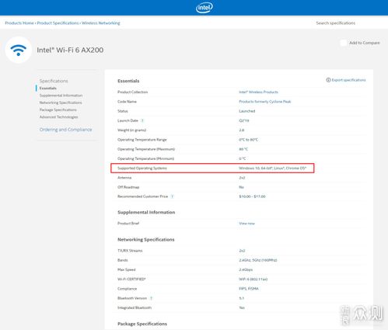Open Recommended Customer Price help icon
Screen dimensions: 388x330
point(173,196)
